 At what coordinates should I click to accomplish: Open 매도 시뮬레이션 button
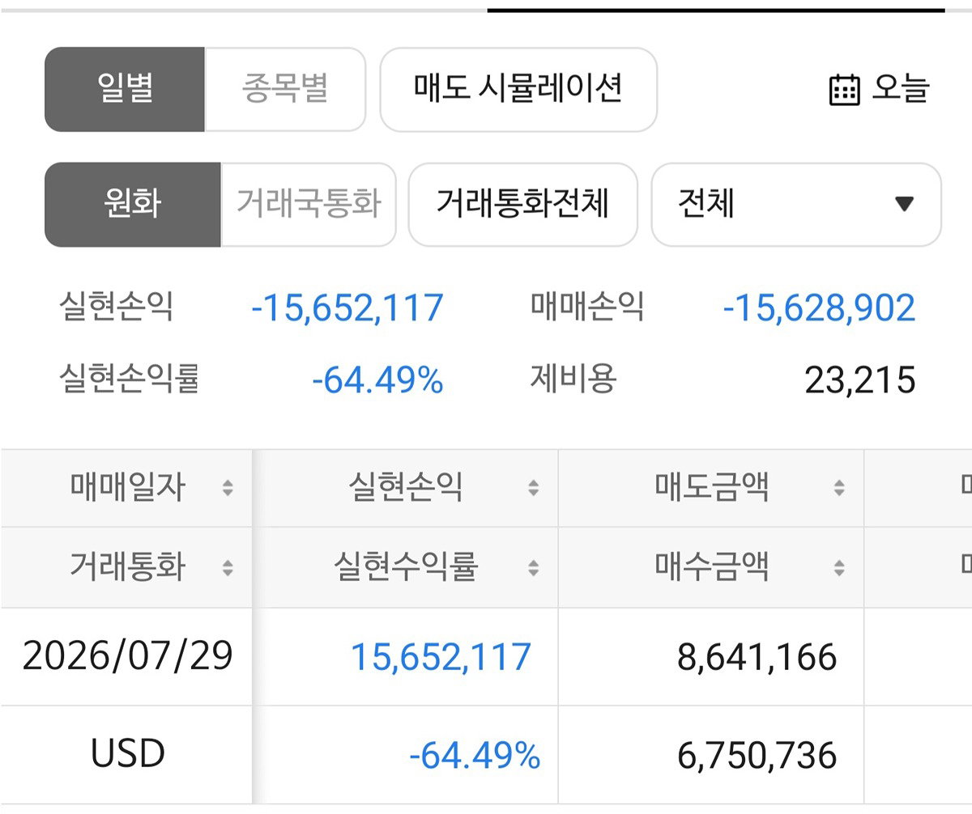click(x=518, y=89)
